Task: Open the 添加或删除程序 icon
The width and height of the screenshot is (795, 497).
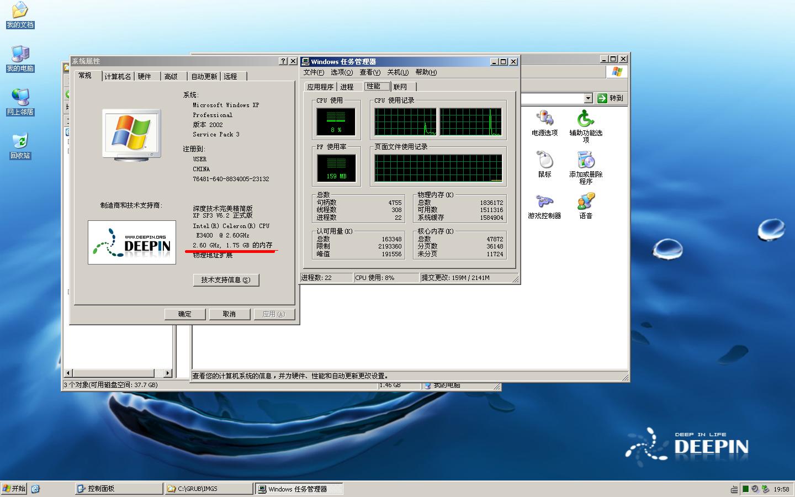Action: [x=586, y=167]
